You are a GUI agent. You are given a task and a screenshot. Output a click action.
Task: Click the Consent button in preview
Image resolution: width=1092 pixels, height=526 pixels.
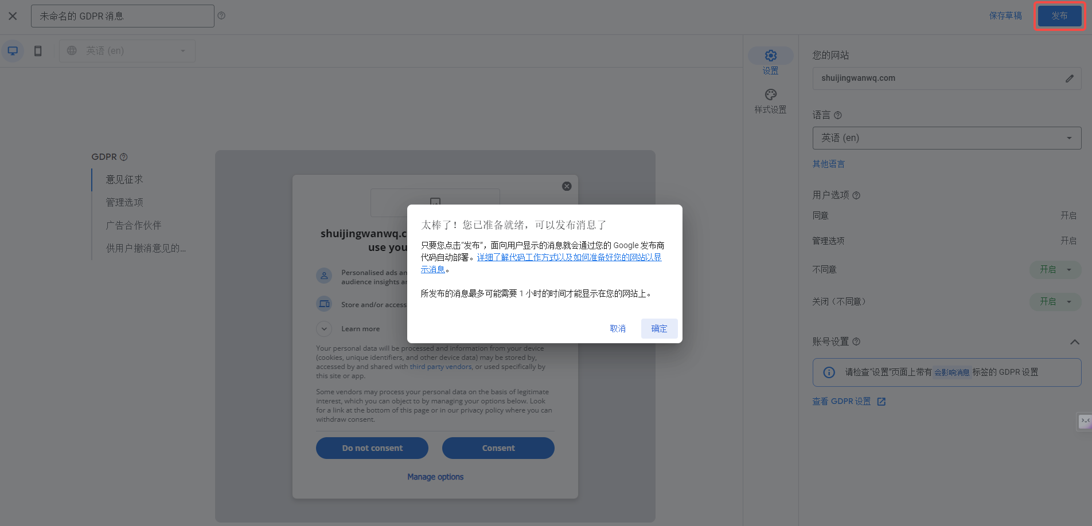(498, 448)
